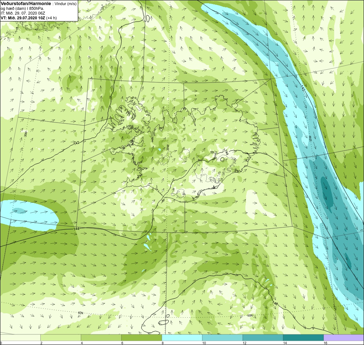This screenshot has height=345, width=364.
Task: Click the "Veðurstofan/Harmonie" title text
Action: [x=26, y=4]
